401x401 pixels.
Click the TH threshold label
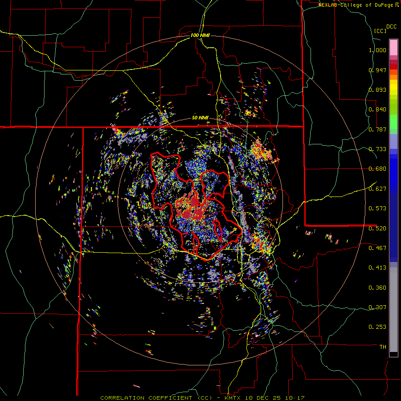(x=383, y=347)
